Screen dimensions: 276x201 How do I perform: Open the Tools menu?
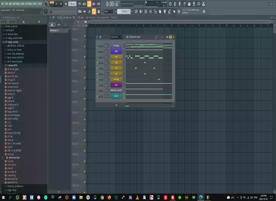(35, 4)
